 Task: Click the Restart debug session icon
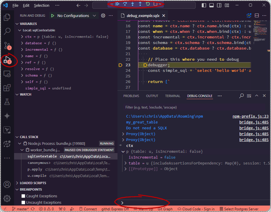(148, 4)
